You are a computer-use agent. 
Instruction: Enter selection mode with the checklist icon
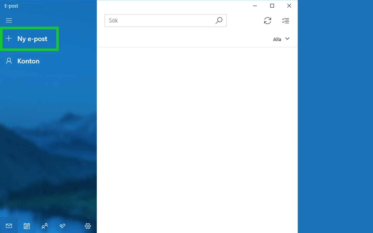point(285,21)
